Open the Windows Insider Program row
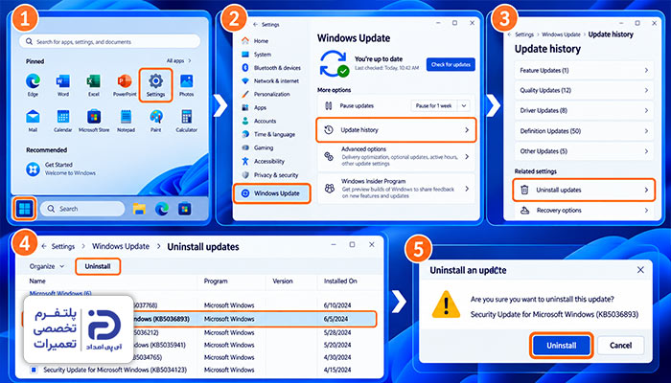Screen dimensions: 671x383 pyautogui.click(x=396, y=189)
